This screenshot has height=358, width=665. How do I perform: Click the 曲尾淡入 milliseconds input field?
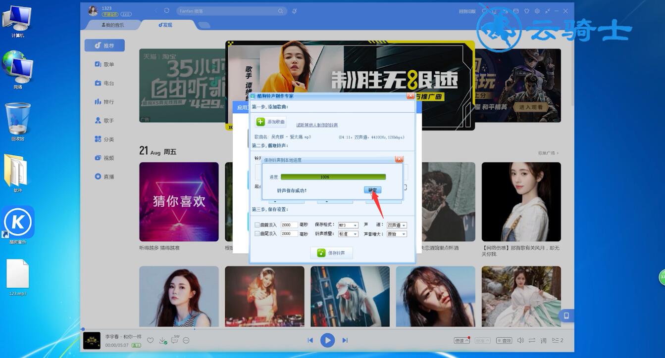(x=289, y=233)
